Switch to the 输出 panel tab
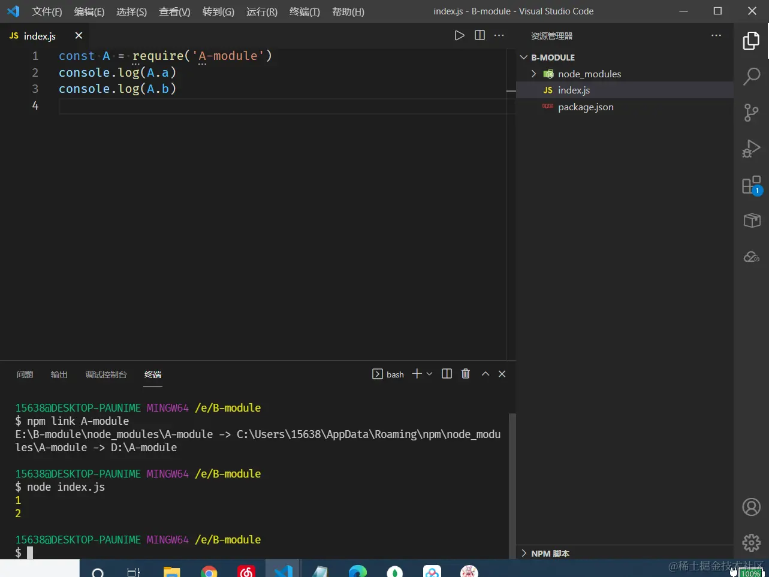Viewport: 769px width, 577px height. tap(59, 374)
